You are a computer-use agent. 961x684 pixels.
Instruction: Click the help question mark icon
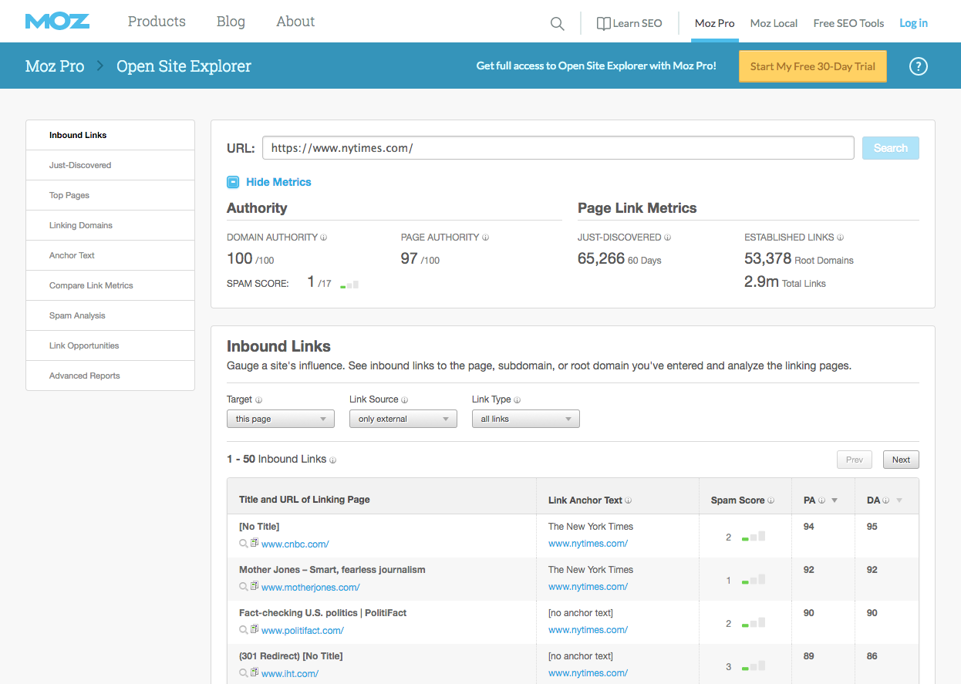click(x=918, y=66)
